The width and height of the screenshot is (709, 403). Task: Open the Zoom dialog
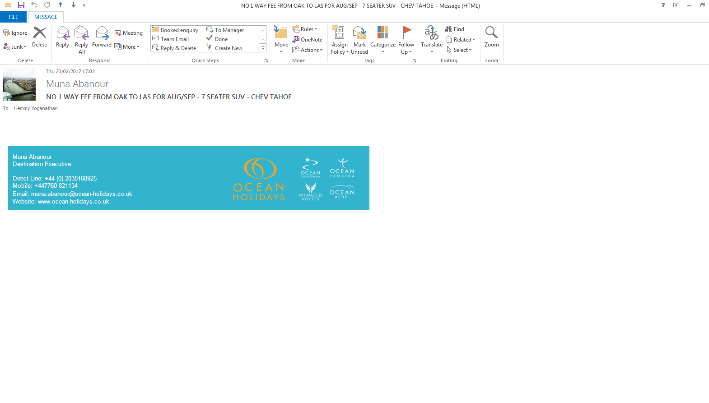coord(491,37)
